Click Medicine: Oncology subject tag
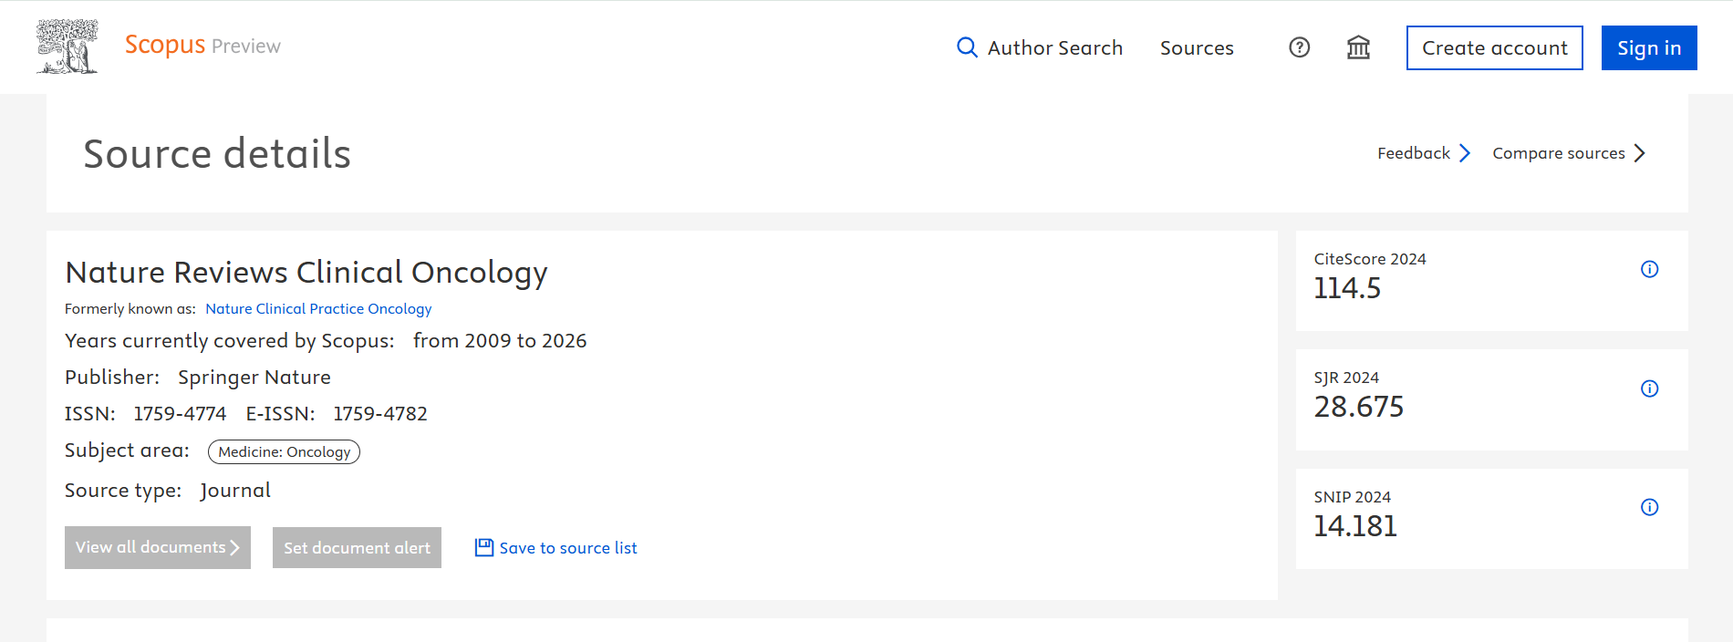Screen dimensions: 1733x642 (x=284, y=451)
